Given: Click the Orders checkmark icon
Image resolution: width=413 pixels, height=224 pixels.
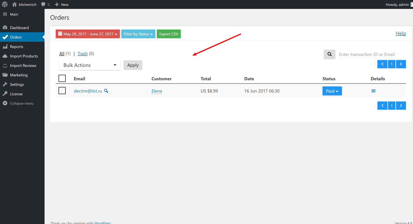Looking at the screenshot, I should click(x=5, y=37).
